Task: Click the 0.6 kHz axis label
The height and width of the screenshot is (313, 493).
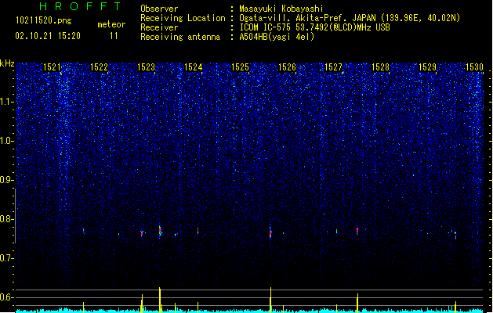Action: [6, 297]
